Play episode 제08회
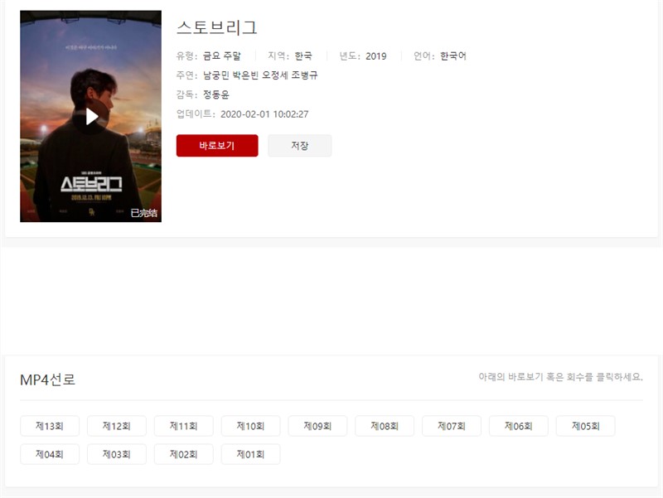 coord(385,426)
